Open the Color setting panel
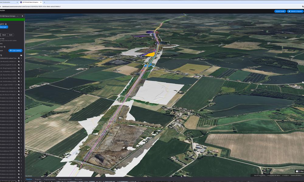The height and width of the screenshot is (182, 304). pos(15,51)
